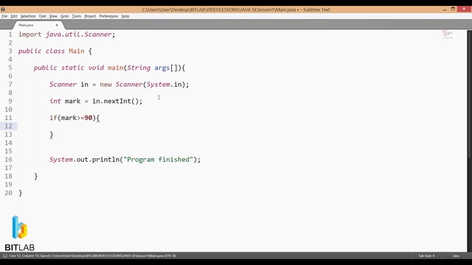This screenshot has height=265, width=472.
Task: Click the next tab arrow
Action: click(x=8, y=24)
